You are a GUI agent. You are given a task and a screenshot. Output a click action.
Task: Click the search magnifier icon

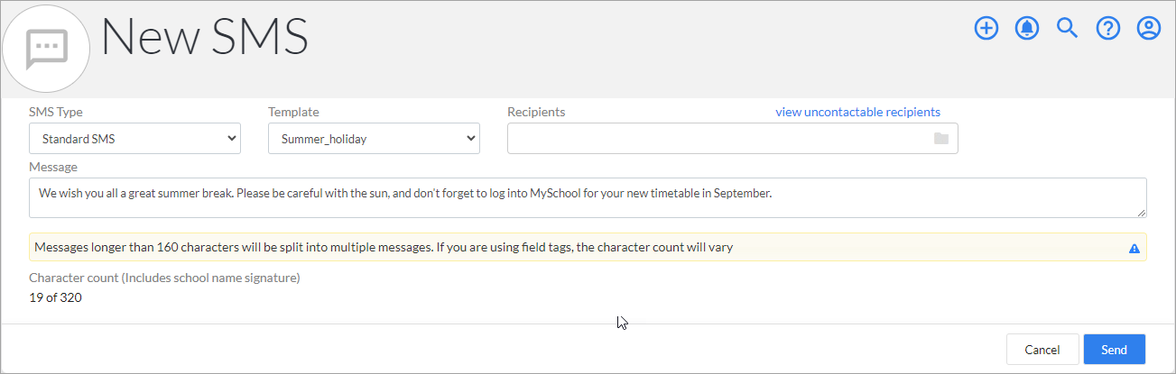click(1068, 29)
